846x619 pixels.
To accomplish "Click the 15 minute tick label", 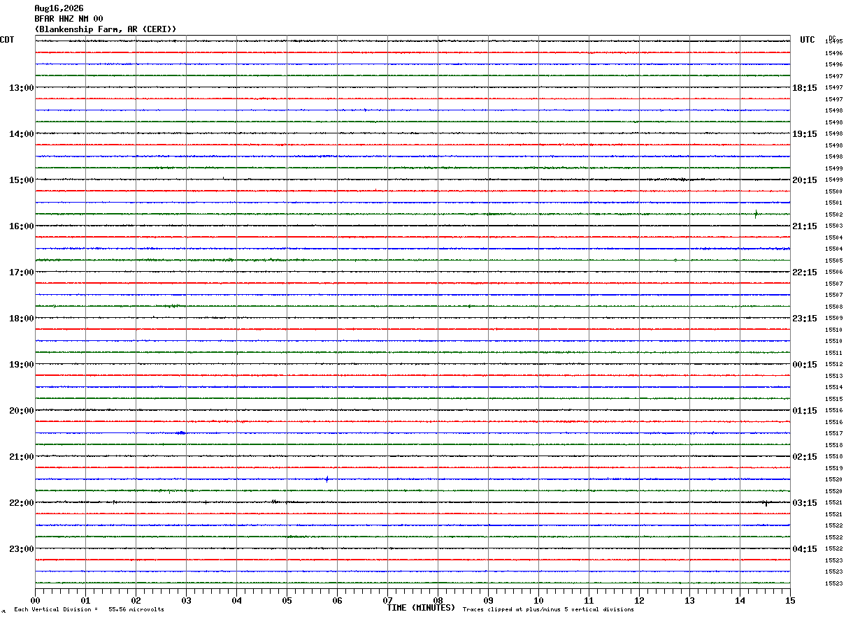I will 790,600.
